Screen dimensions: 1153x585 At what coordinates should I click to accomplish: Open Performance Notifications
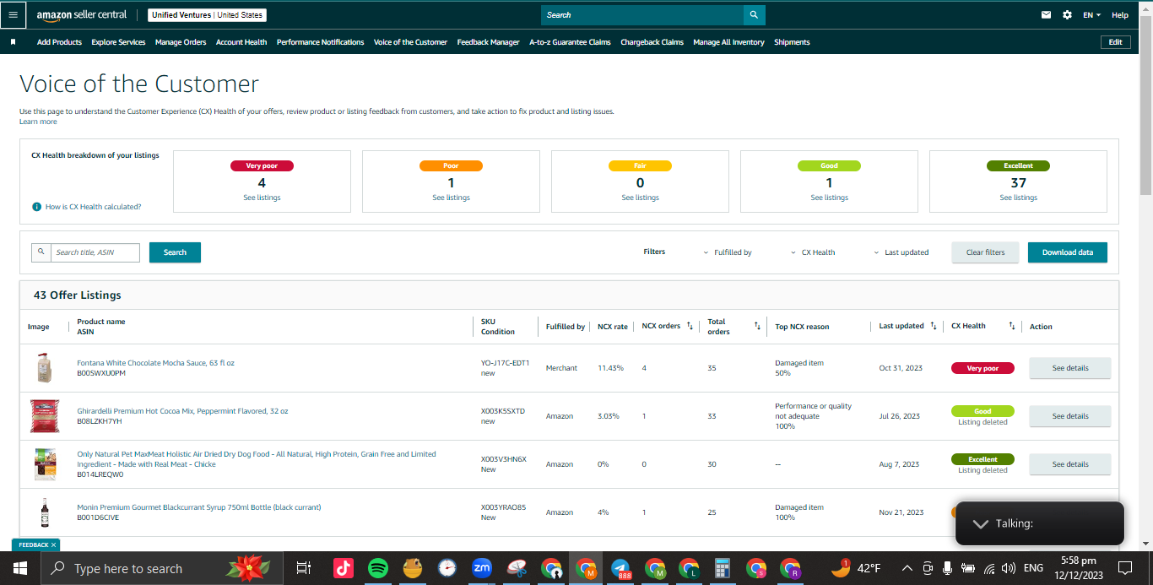(320, 42)
